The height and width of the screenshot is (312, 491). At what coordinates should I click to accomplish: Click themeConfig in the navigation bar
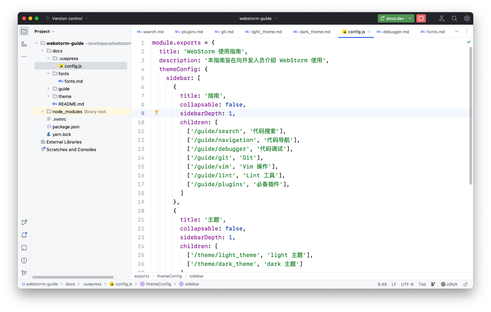tap(156, 284)
